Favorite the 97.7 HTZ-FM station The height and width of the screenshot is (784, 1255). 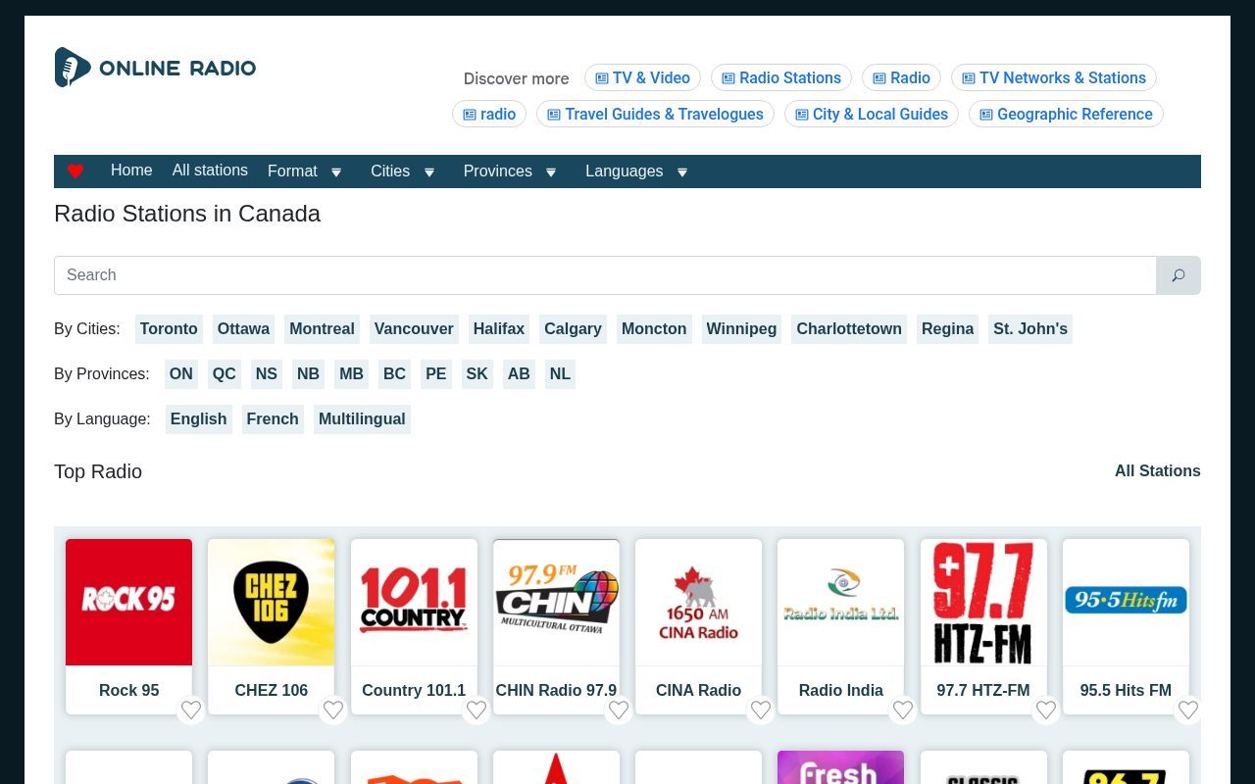[x=1046, y=710]
